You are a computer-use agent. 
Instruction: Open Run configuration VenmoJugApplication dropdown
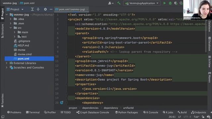pyautogui.click(x=142, y=3)
